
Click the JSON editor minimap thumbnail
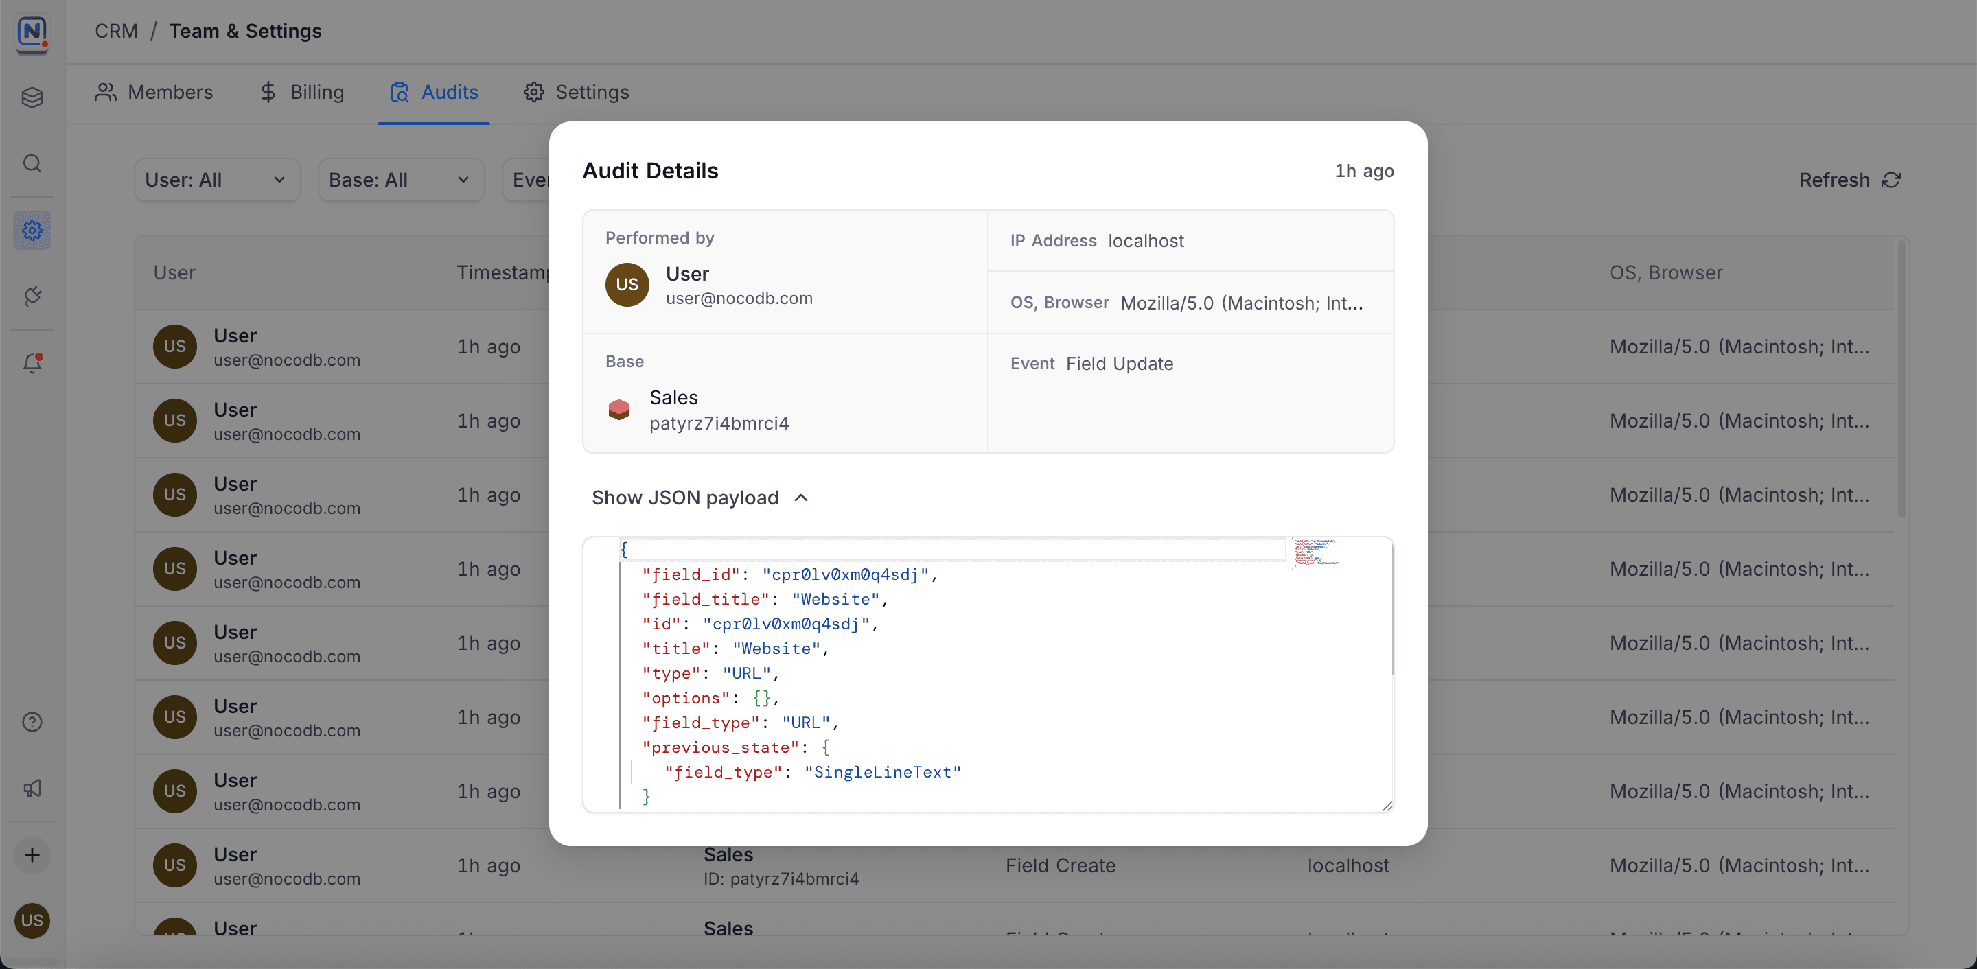point(1315,552)
